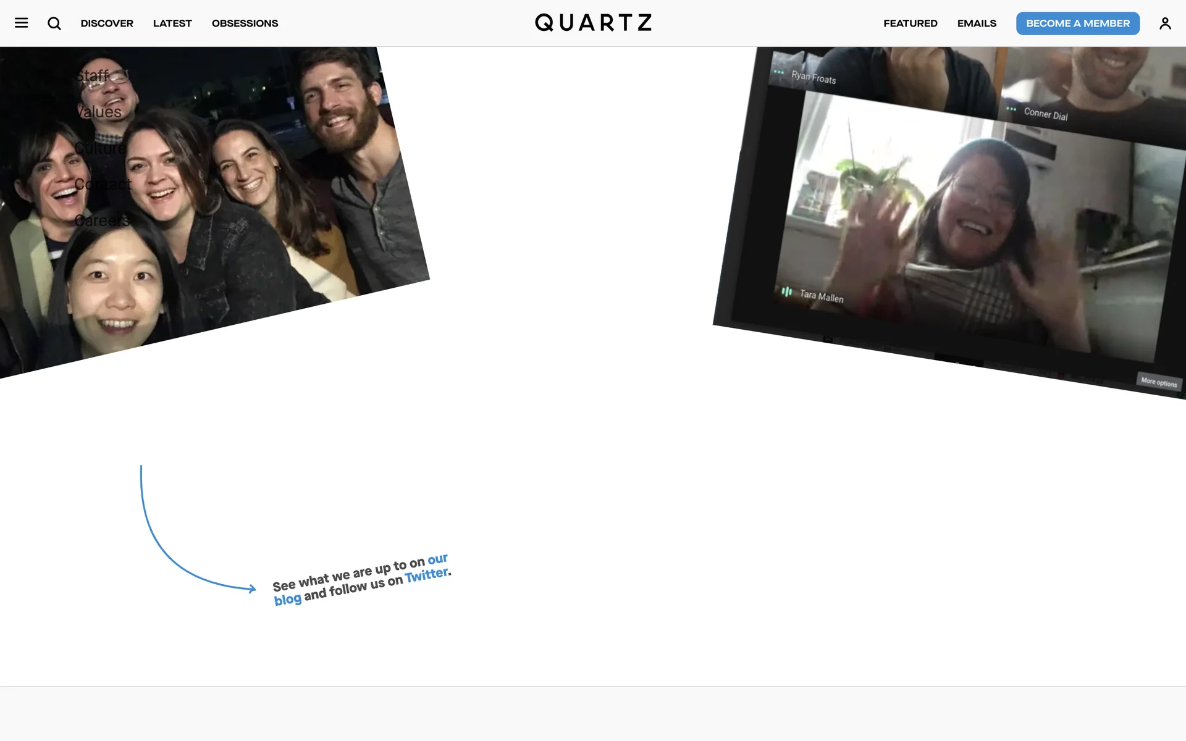Click the Contact link

[103, 184]
